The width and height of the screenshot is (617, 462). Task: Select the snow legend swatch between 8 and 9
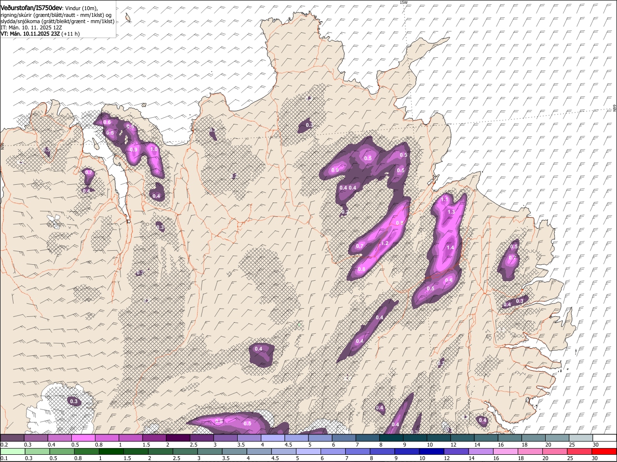pyautogui.click(x=391, y=438)
